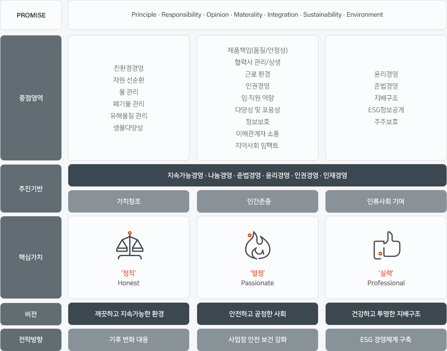Click '지역사회 임팩트' text
Viewport: 447px width, 351px height.
(x=257, y=146)
